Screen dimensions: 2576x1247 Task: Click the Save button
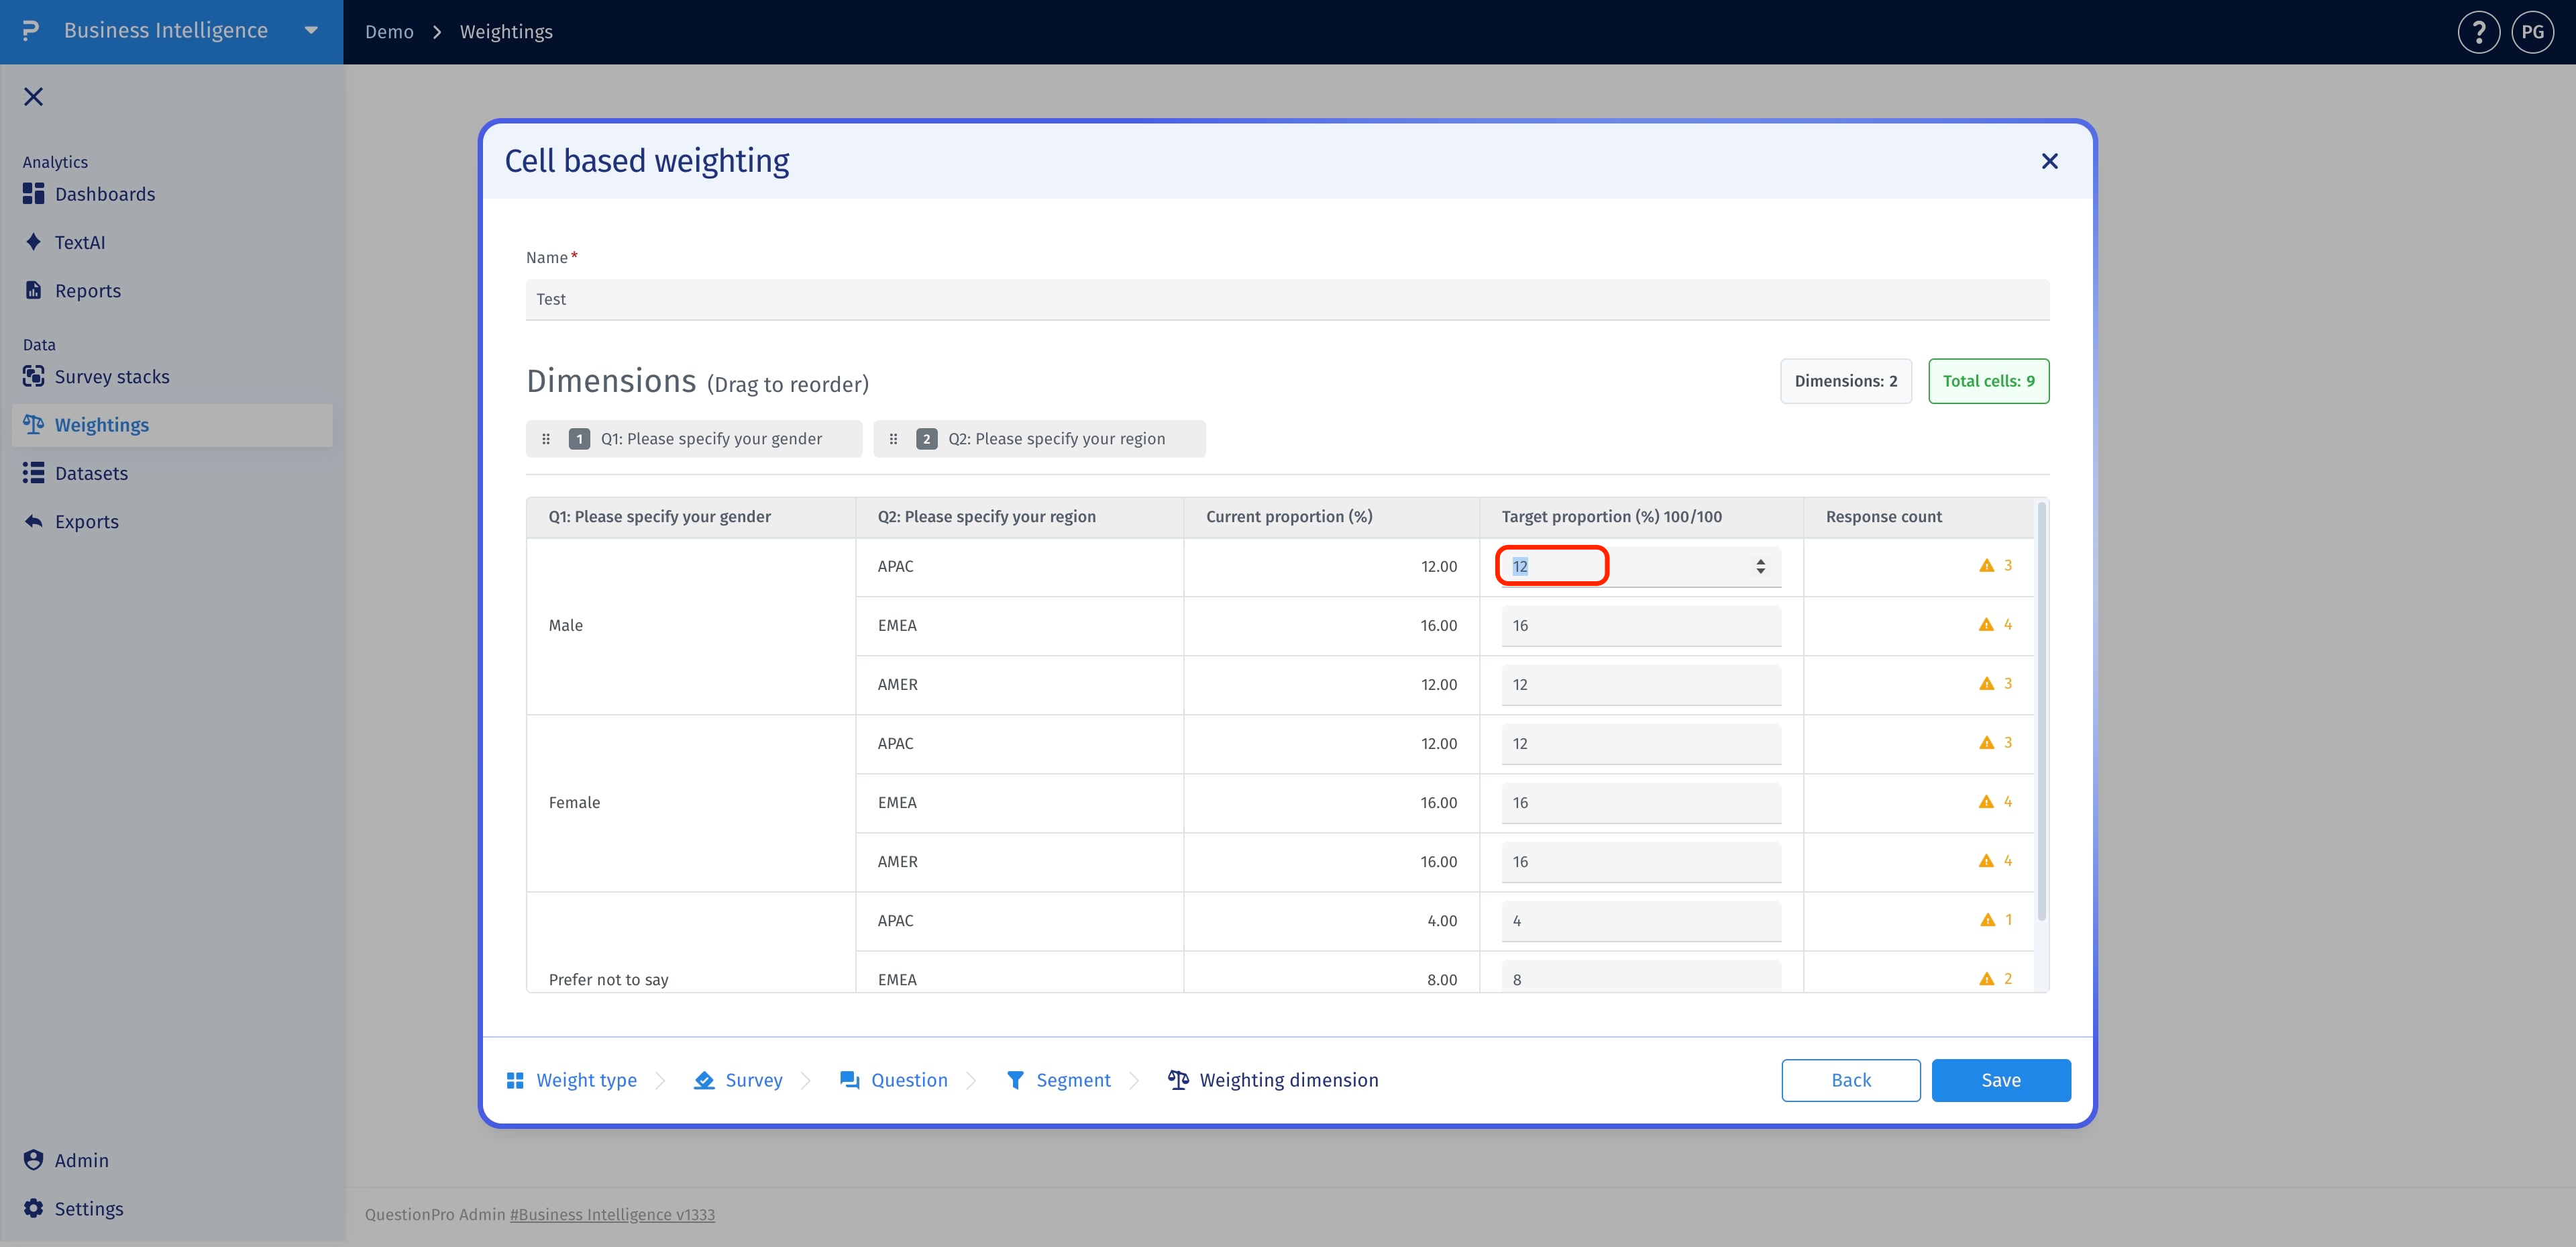pyautogui.click(x=2001, y=1080)
